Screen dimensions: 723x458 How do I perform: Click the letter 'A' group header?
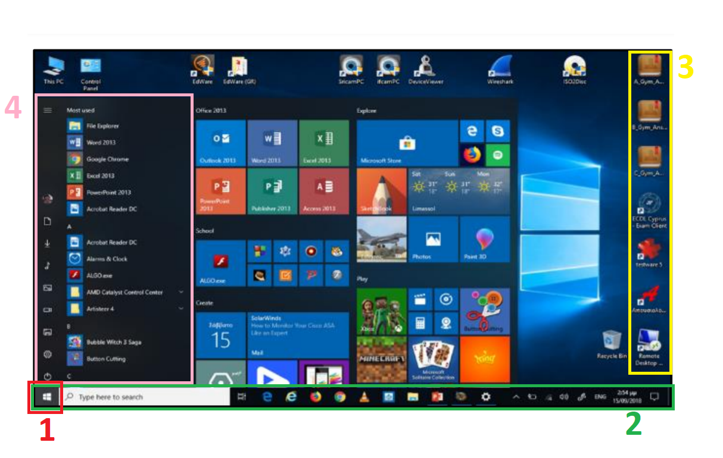click(x=69, y=227)
